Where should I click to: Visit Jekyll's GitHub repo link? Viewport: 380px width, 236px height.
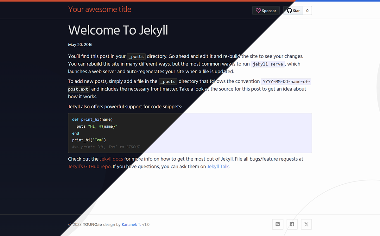(x=89, y=166)
